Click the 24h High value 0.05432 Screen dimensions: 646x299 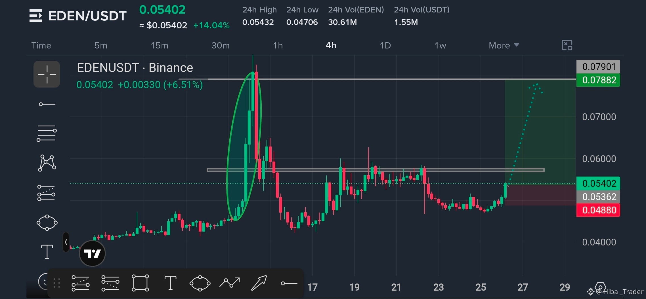tap(258, 22)
